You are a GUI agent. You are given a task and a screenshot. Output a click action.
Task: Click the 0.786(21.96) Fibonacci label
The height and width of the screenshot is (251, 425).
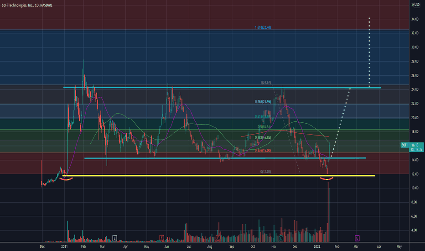tap(263, 102)
